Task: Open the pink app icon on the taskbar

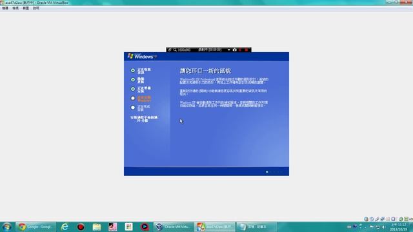Action: coord(113,227)
